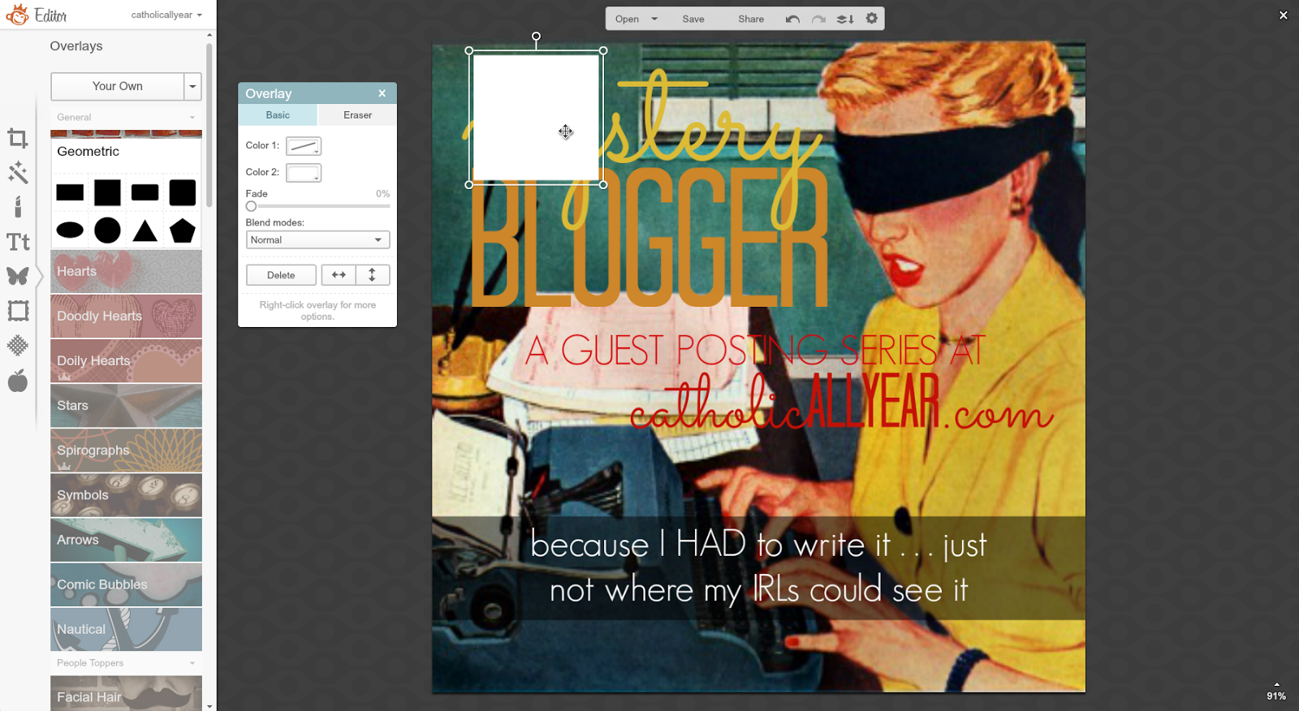Screen dimensions: 1299x711
Task: Delete the selected overlay
Action: coord(281,275)
